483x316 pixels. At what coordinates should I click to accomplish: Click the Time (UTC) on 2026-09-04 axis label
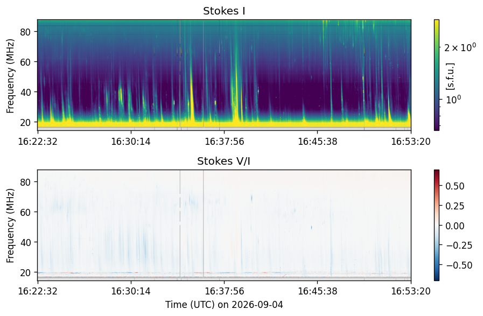click(x=224, y=305)
